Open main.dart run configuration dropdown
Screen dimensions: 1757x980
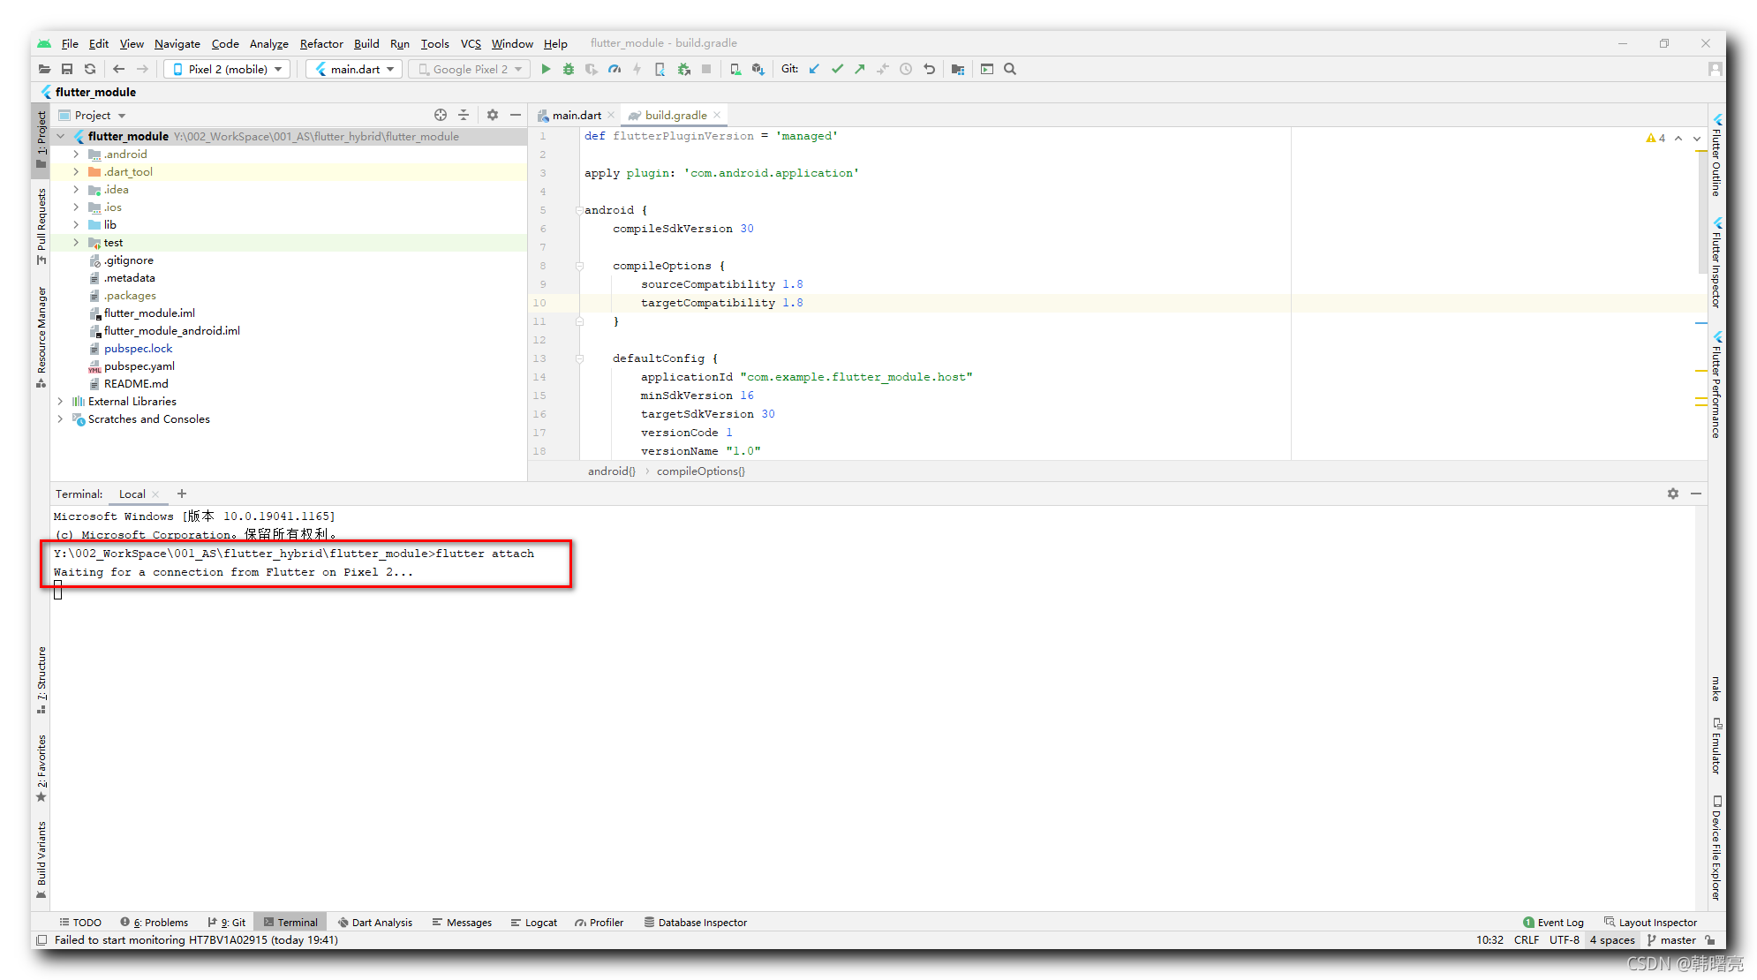pyautogui.click(x=356, y=69)
